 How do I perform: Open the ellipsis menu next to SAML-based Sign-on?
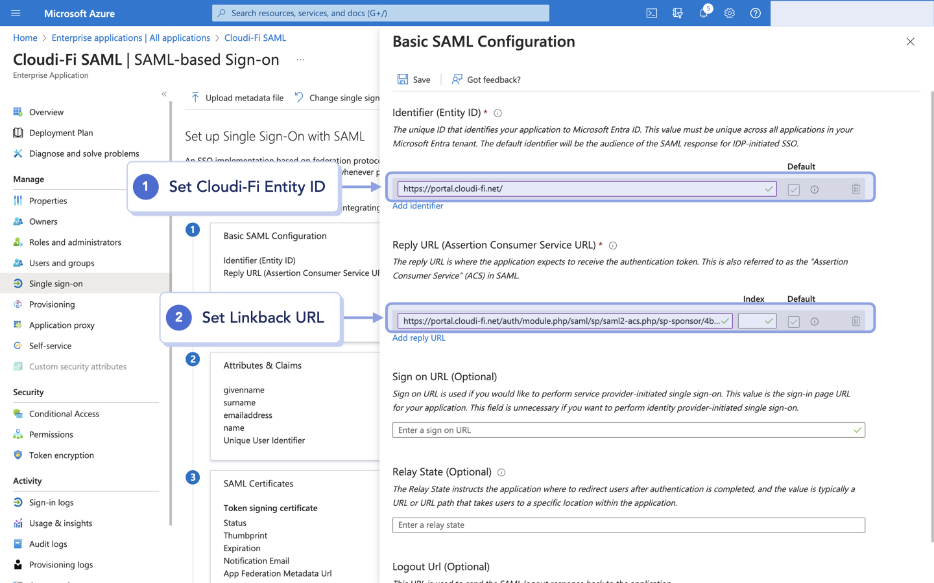(x=300, y=59)
